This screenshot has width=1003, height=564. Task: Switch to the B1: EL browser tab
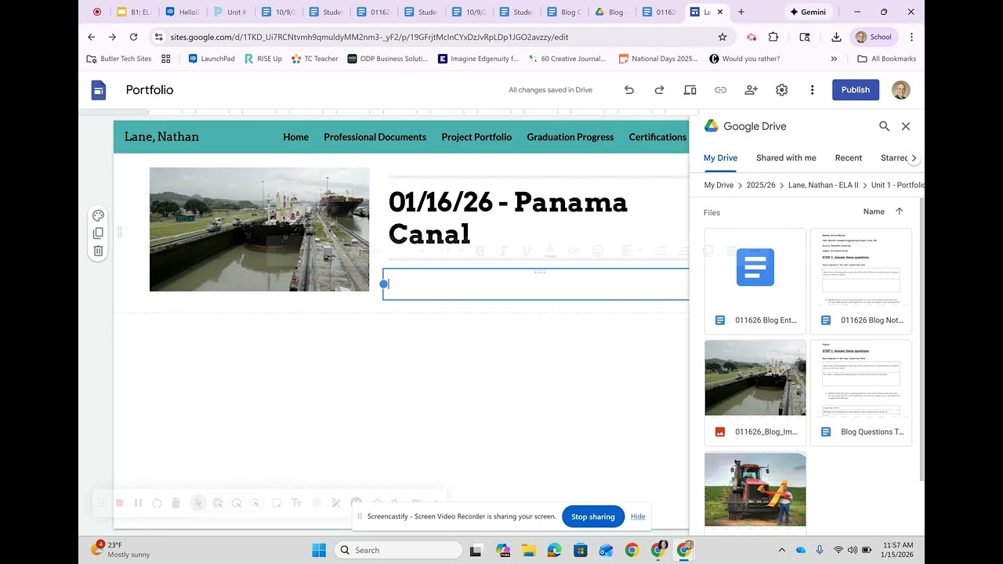coord(133,12)
